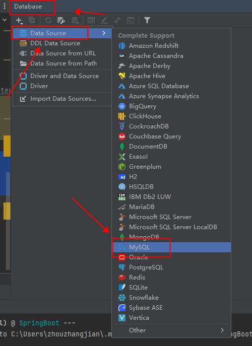
Task: Select Snowflake data source
Action: (172, 298)
